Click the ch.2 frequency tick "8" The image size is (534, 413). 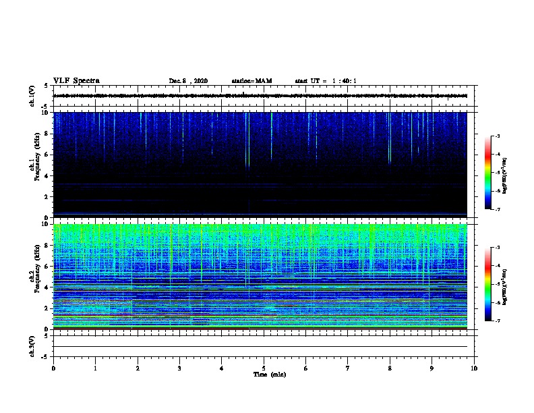47,246
